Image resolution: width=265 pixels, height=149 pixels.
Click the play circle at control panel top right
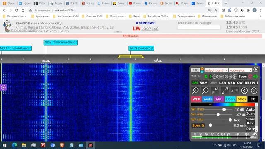click(256, 70)
